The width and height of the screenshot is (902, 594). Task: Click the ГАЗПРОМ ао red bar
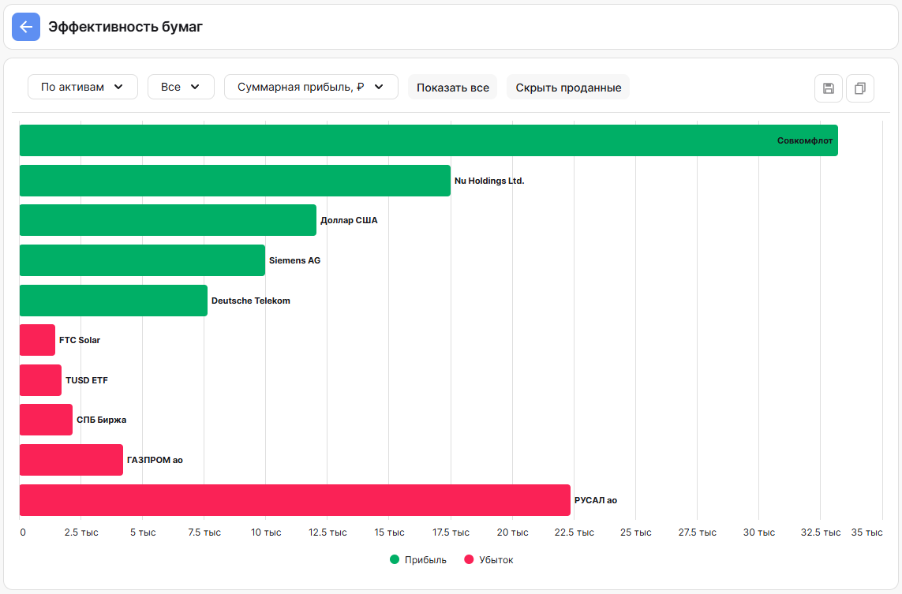[71, 460]
